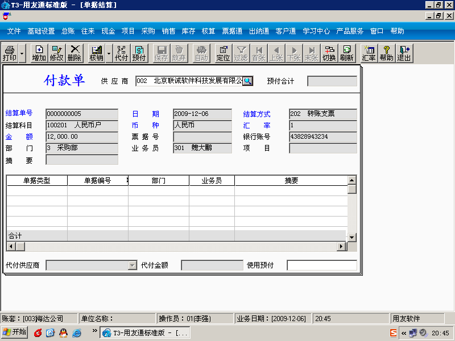Viewport: 455px width, 341px height.
Task: Open the 基础设置 menu
Action: 41,31
